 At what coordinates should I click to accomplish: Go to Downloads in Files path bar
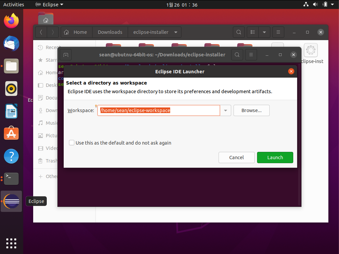point(110,32)
